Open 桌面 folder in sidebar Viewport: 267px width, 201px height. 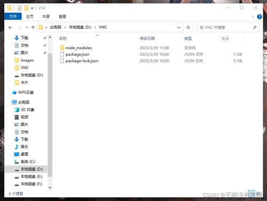pos(25,154)
